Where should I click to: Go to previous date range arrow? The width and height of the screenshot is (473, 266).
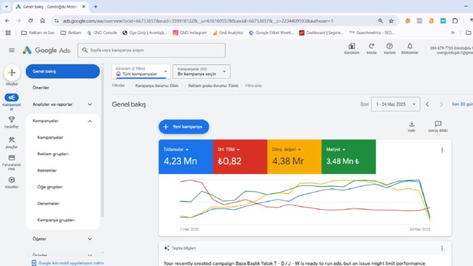[427, 104]
